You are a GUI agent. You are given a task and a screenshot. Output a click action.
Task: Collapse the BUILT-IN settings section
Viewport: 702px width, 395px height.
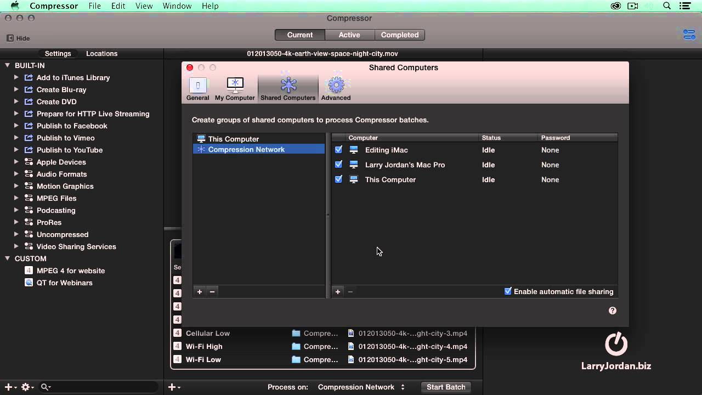[x=8, y=65]
